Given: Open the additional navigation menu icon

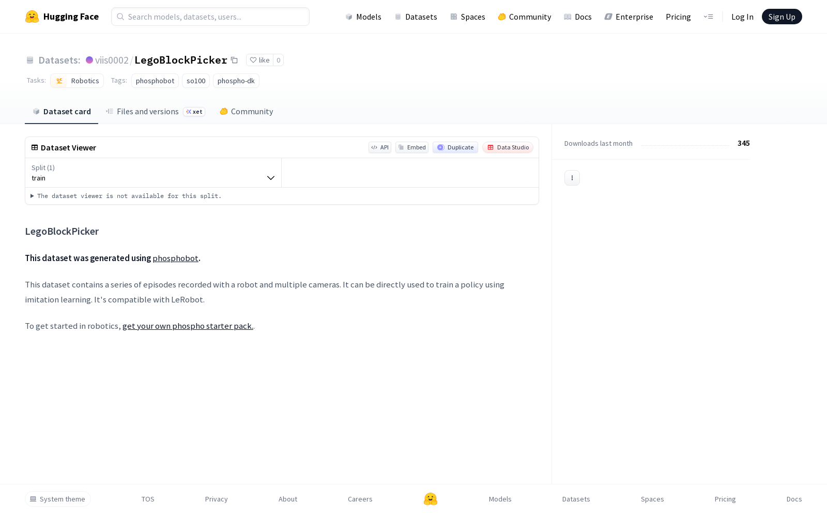Looking at the screenshot, I should [x=708, y=17].
